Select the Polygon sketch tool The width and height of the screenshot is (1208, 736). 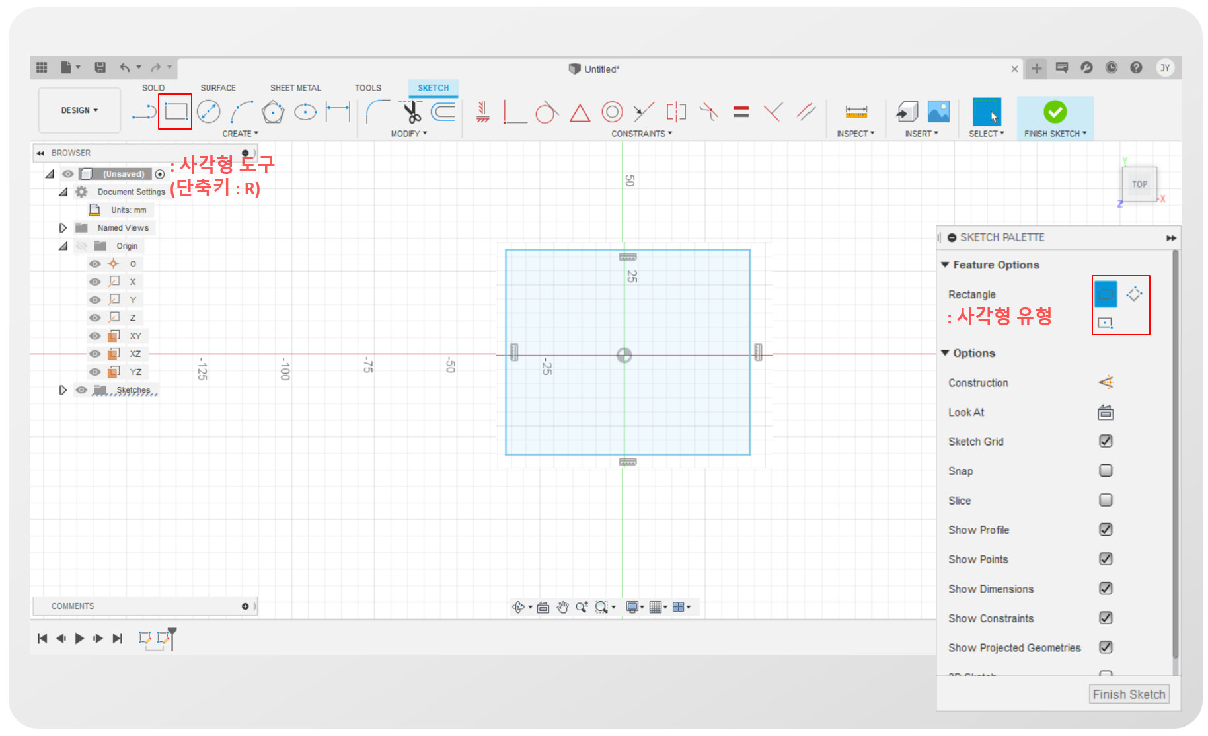tap(273, 112)
